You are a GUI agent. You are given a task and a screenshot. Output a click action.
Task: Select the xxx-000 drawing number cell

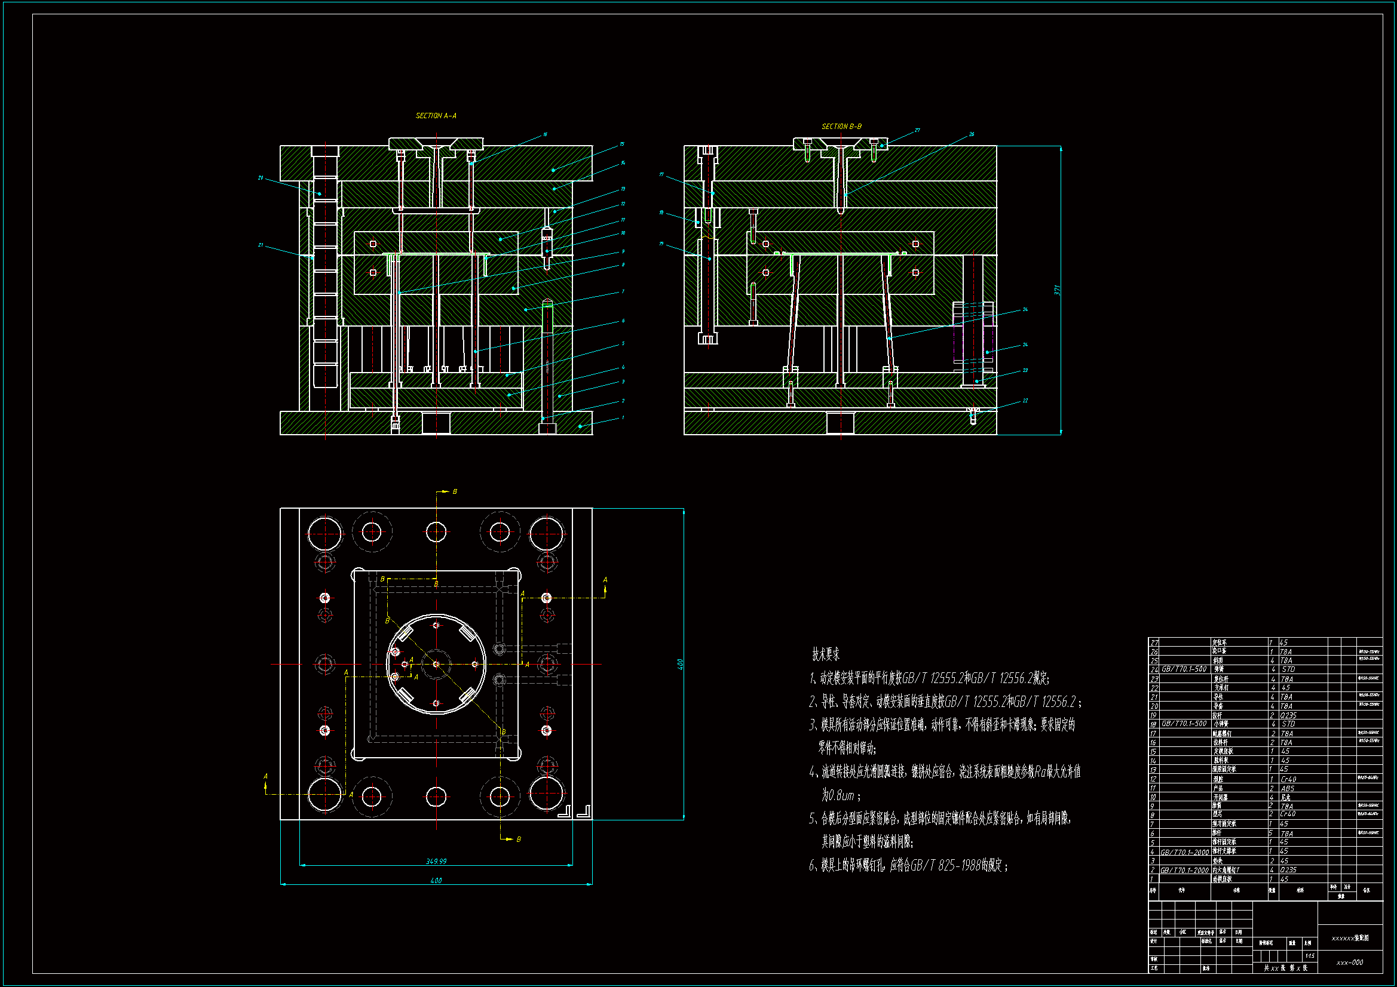tap(1349, 963)
